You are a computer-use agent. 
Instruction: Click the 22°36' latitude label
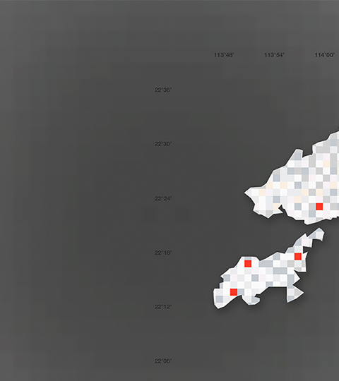pyautogui.click(x=163, y=90)
